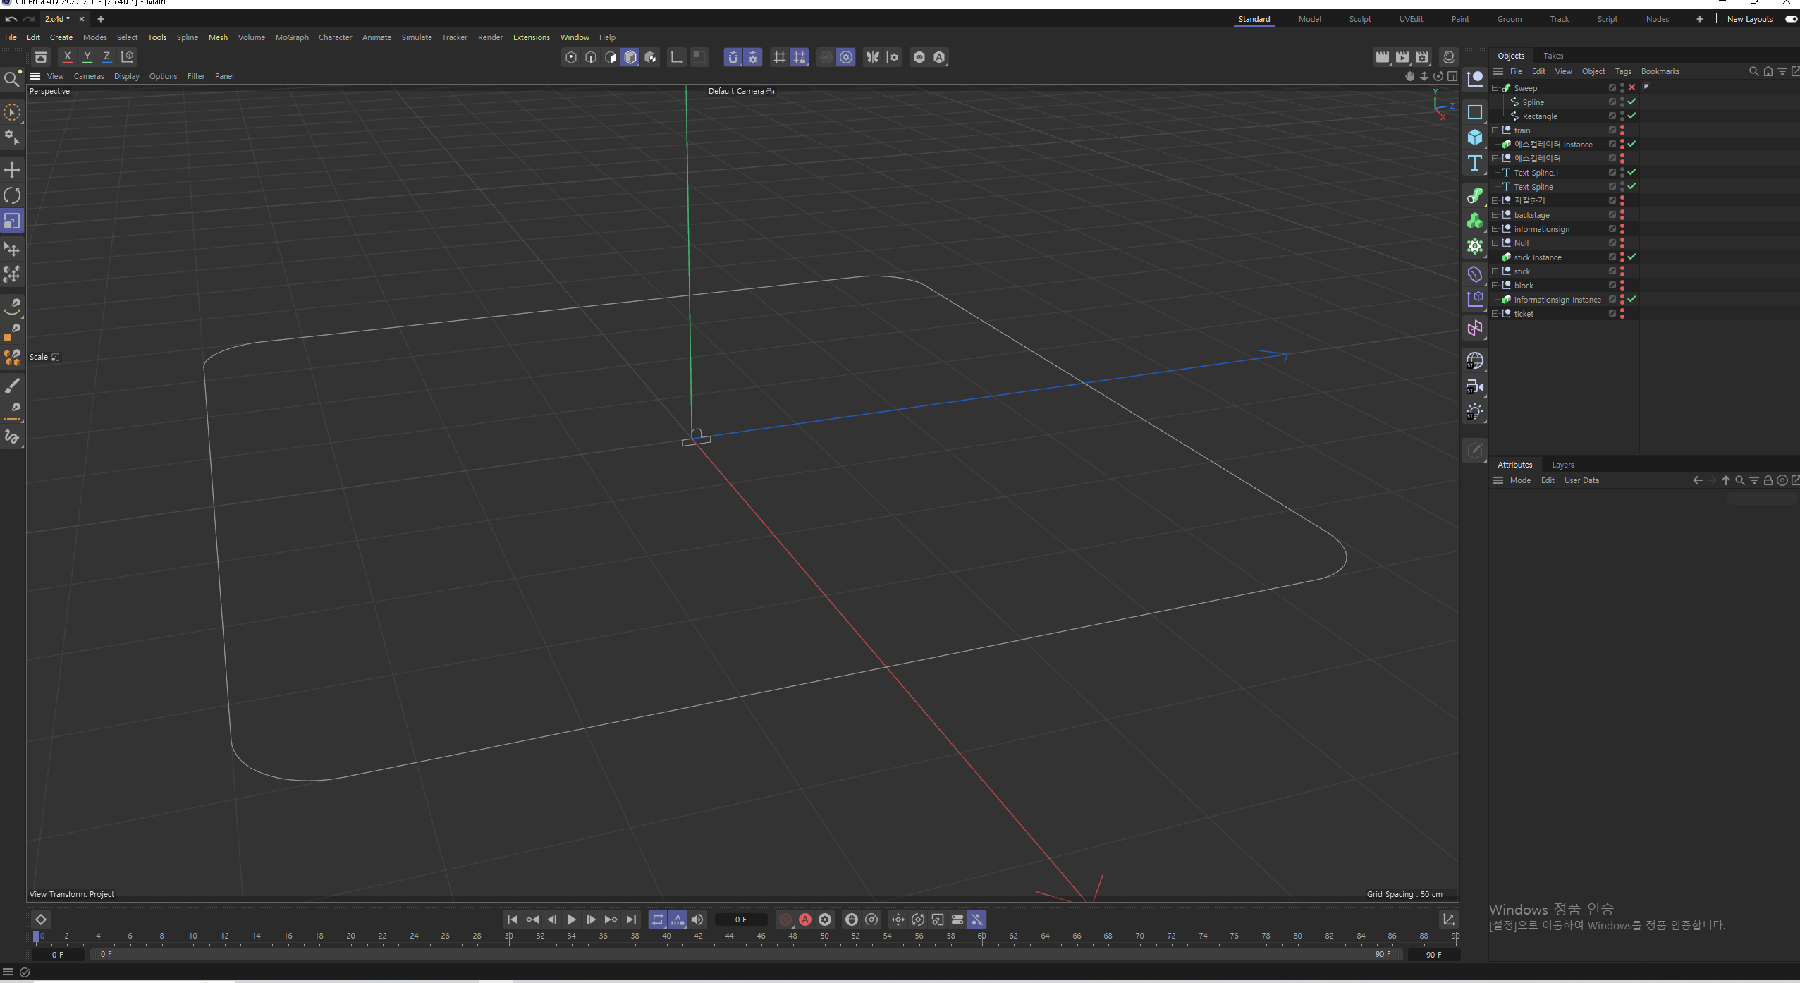
Task: Click the Polygons mode icon
Action: pos(611,57)
